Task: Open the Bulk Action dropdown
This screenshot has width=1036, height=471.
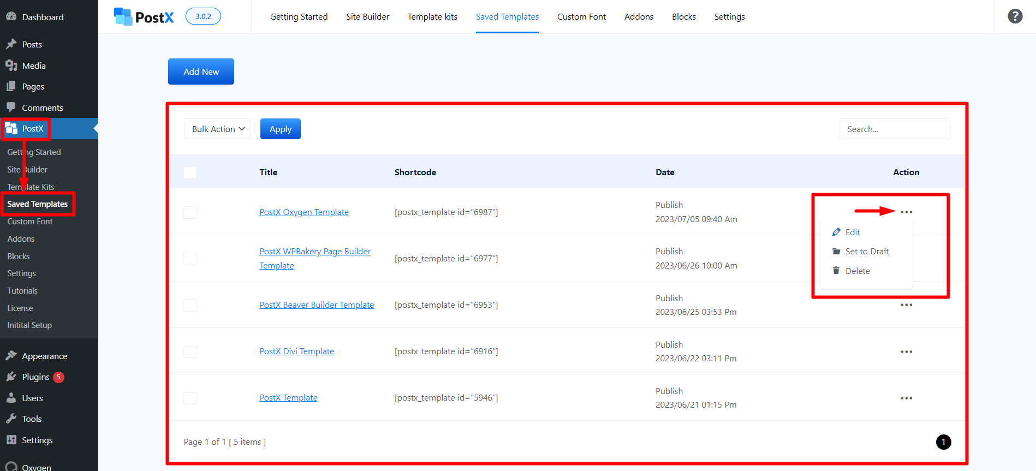Action: click(x=217, y=129)
